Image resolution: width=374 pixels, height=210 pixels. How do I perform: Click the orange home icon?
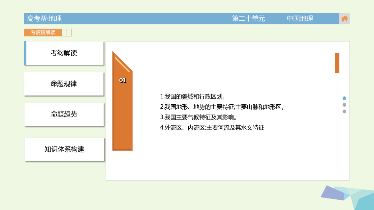344,18
